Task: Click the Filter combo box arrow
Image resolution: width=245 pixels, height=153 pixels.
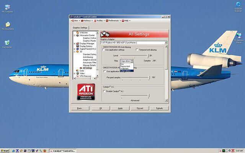Action: pyautogui.click(x=132, y=61)
